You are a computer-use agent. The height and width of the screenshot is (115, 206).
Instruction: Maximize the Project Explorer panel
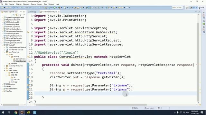(x=24, y=11)
